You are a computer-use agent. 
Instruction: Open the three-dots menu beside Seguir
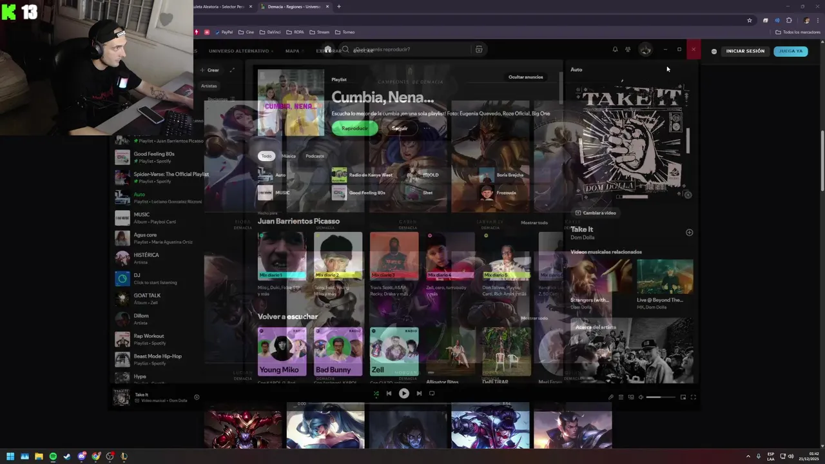(427, 128)
